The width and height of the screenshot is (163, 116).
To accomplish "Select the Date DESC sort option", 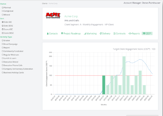I will point(3,26).
